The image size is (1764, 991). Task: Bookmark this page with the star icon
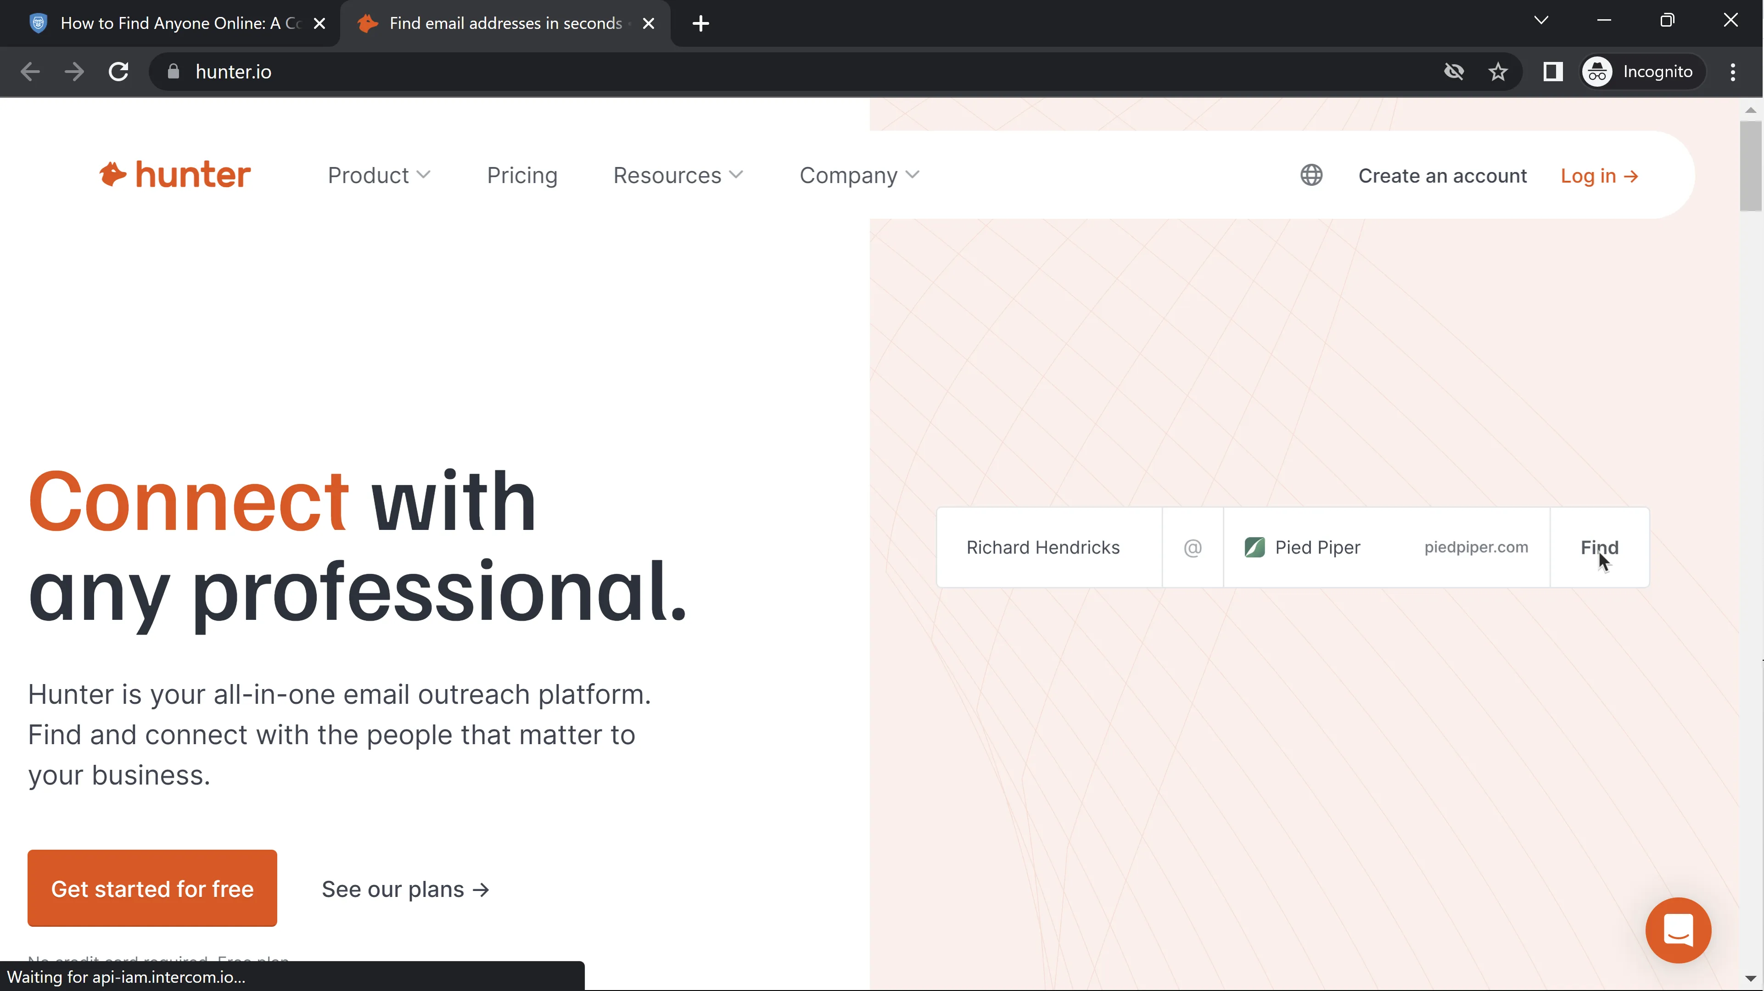[x=1498, y=72]
